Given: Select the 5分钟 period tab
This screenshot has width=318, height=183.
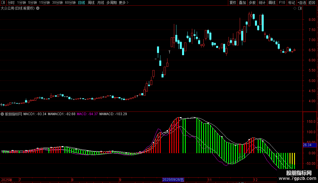Looking at the screenshot, I should click(x=32, y=3).
